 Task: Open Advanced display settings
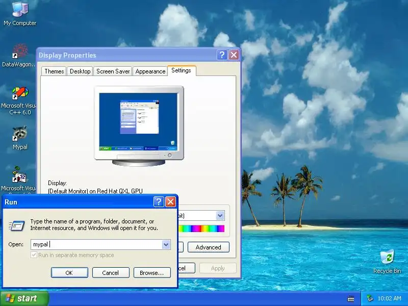209,247
